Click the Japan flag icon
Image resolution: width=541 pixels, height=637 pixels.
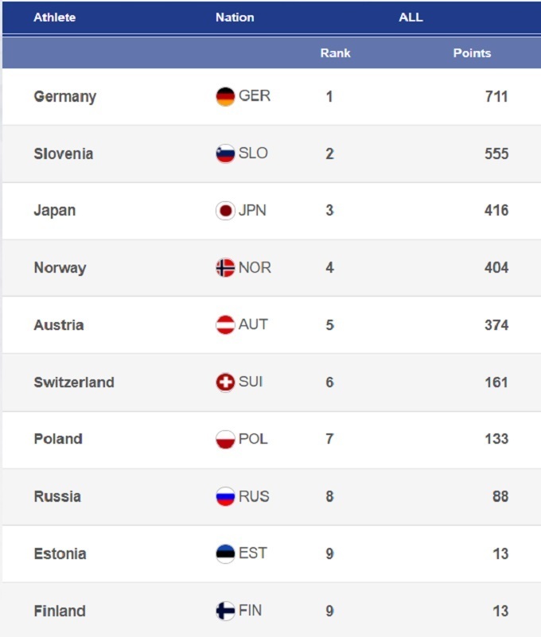225,211
